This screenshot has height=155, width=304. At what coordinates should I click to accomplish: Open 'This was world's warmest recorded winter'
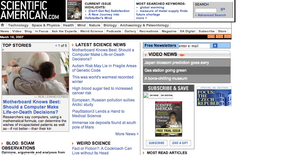click(103, 79)
